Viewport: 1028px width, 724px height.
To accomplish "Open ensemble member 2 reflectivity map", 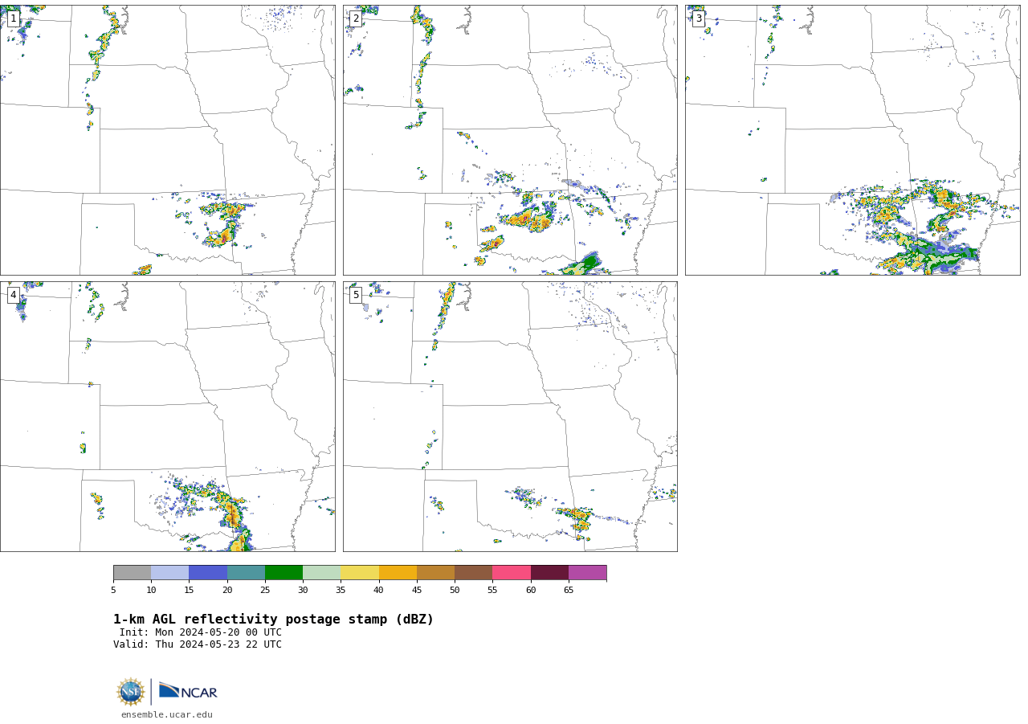I will (510, 140).
